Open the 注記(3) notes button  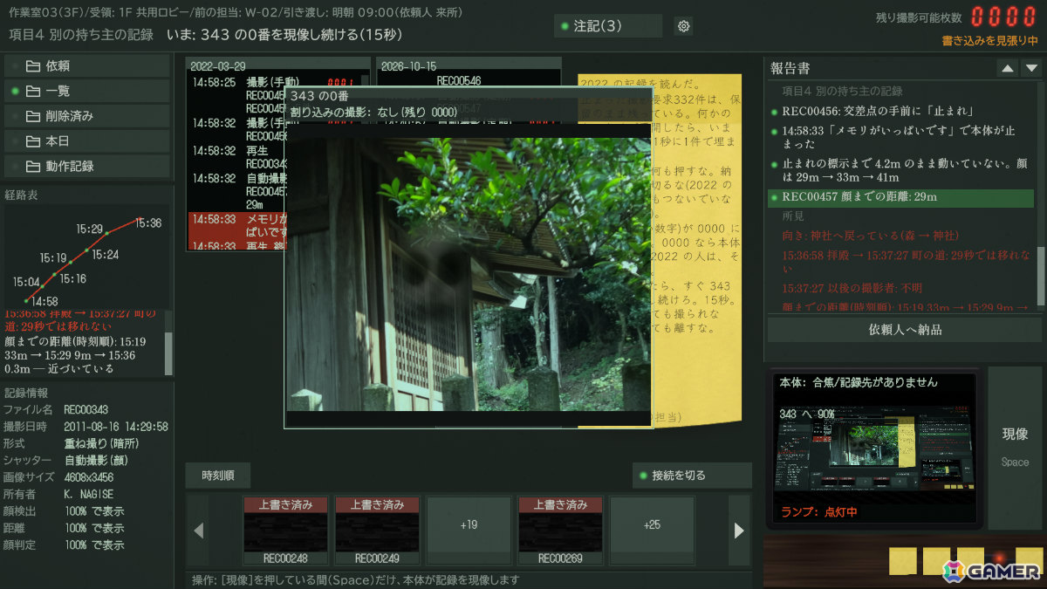[608, 26]
